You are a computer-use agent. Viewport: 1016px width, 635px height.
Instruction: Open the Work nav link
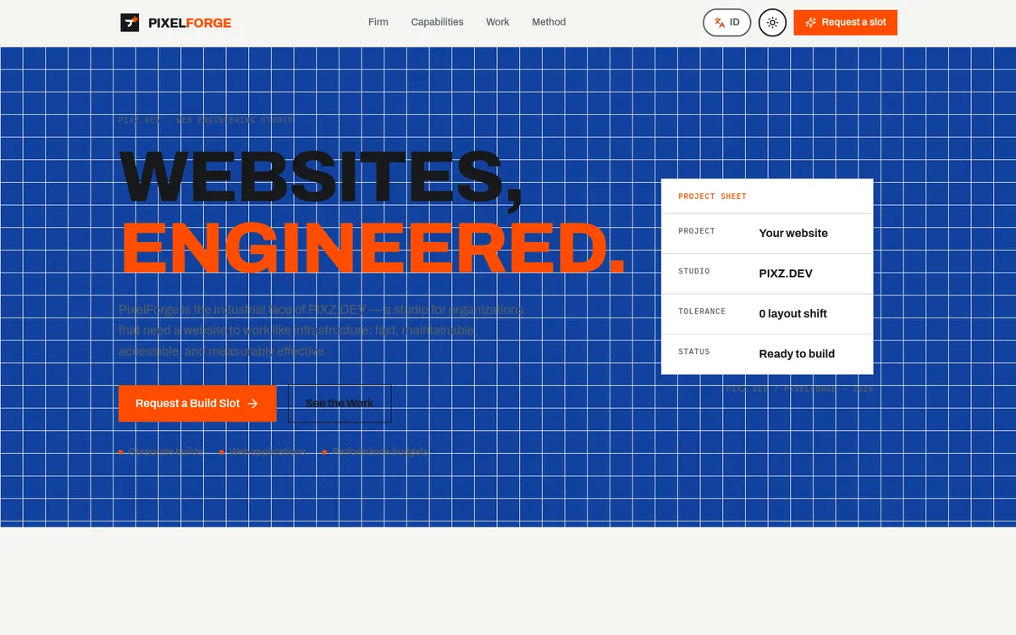[x=498, y=22]
